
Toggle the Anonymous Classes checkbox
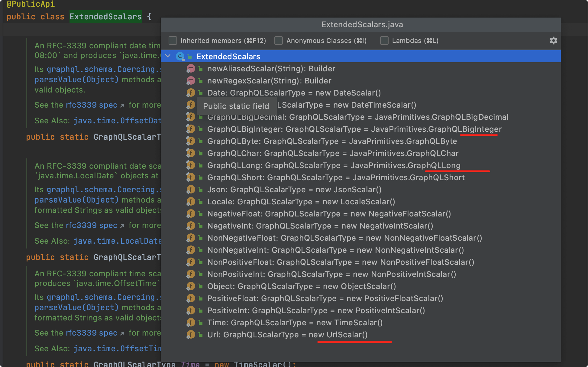coord(279,41)
